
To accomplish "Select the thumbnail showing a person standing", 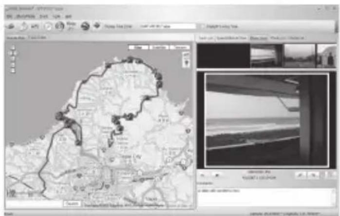I will [x=326, y=56].
